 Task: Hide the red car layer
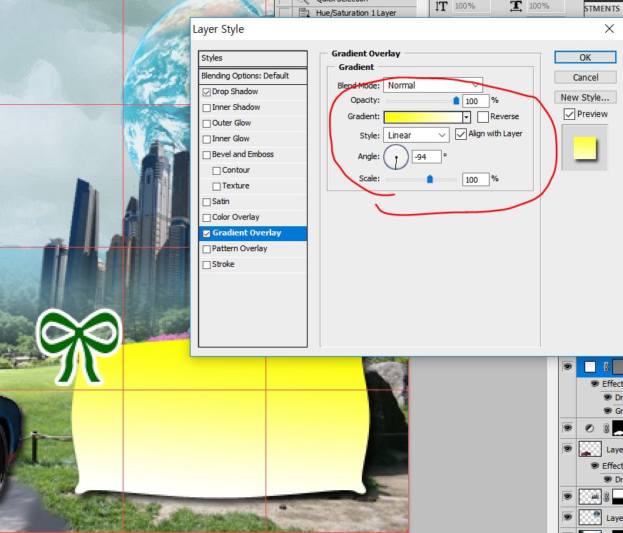[x=568, y=450]
